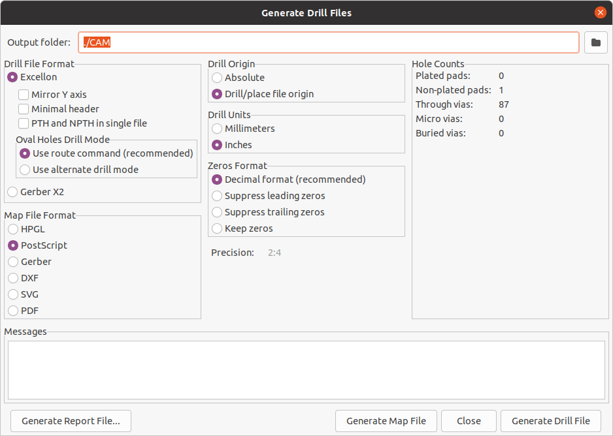The width and height of the screenshot is (613, 436).
Task: Click Generate Map File button
Action: (386, 420)
